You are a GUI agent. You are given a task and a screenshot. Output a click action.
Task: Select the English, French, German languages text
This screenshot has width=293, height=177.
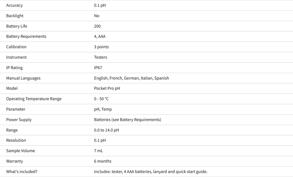click(117, 78)
